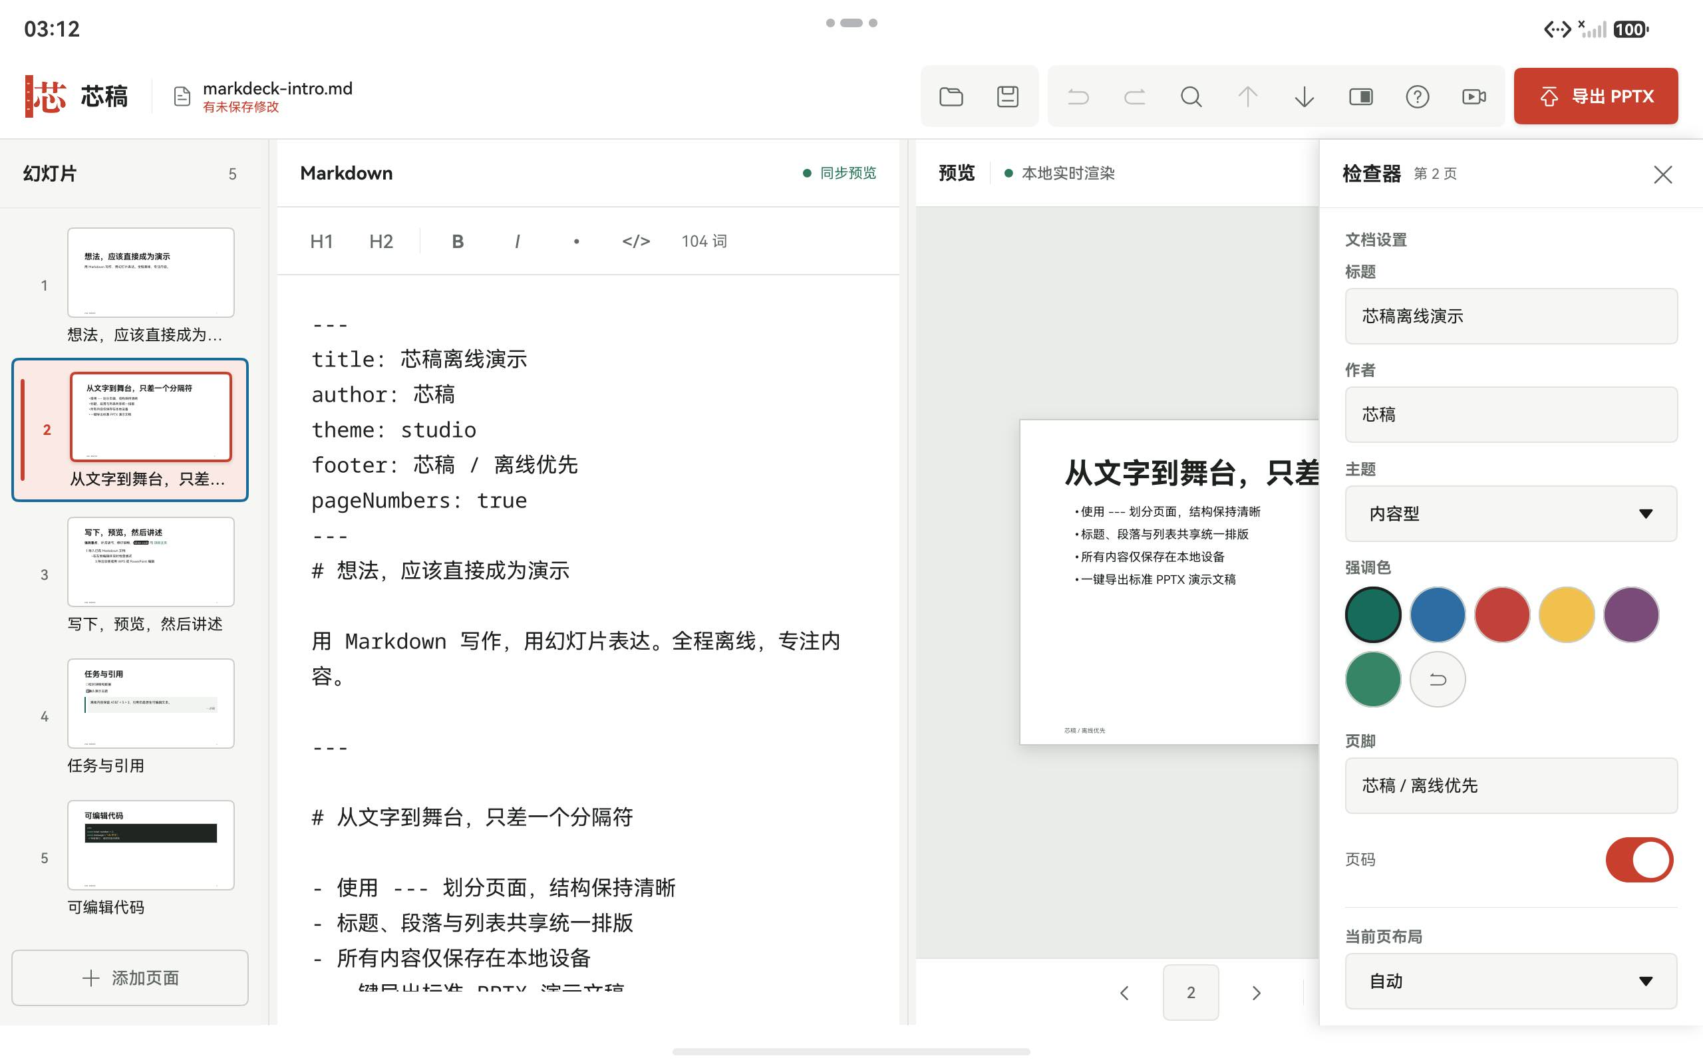1703x1064 pixels.
Task: Click the slide preview canvas
Action: (x=1169, y=582)
